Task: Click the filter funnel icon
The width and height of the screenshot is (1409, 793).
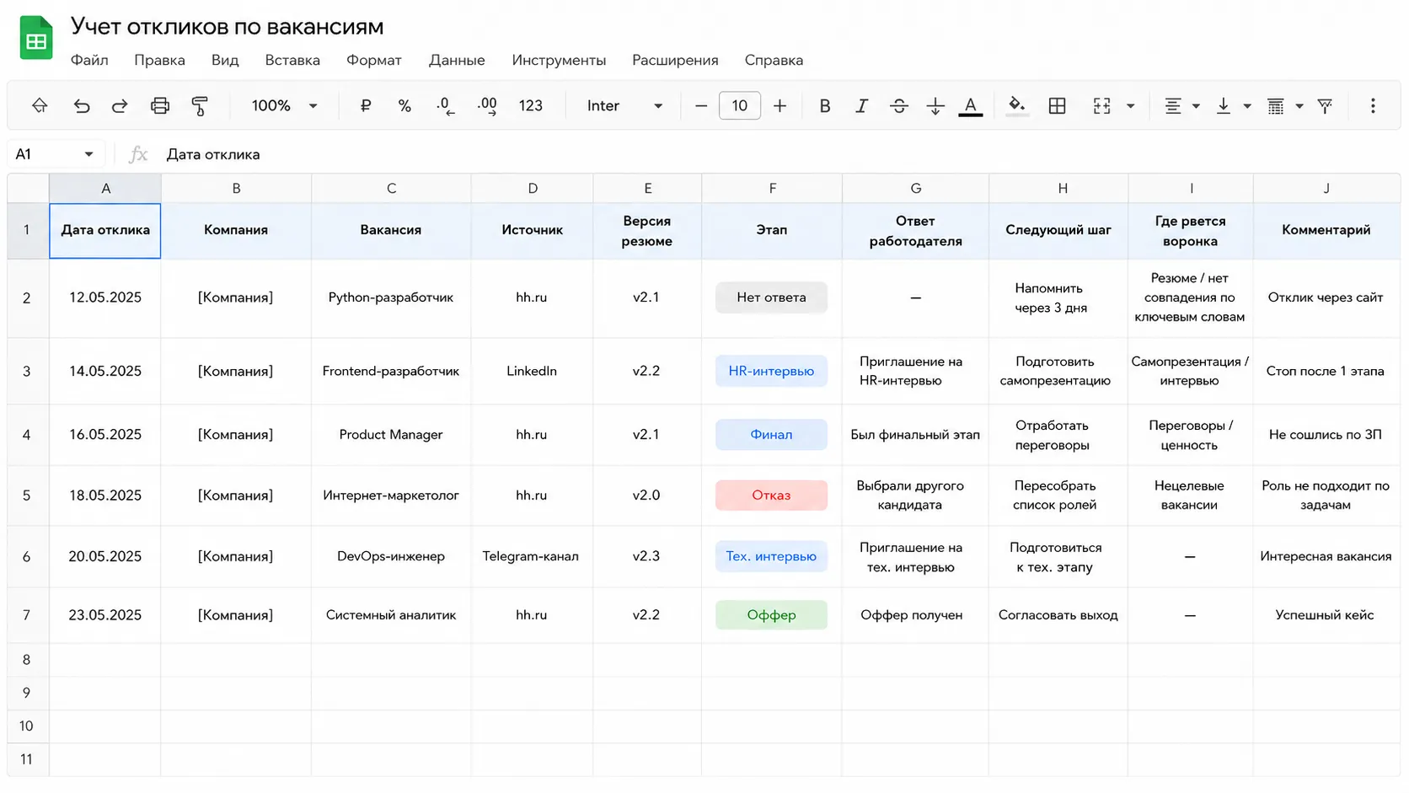Action: [x=1325, y=105]
